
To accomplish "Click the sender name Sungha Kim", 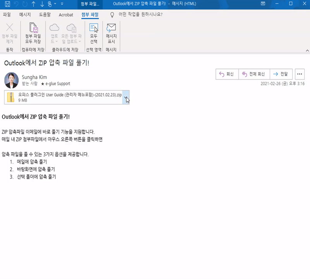I will tap(34, 77).
